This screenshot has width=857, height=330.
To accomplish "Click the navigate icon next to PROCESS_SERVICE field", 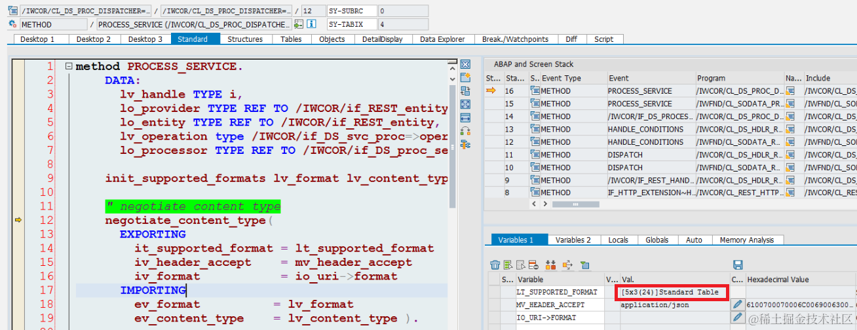I will point(299,24).
